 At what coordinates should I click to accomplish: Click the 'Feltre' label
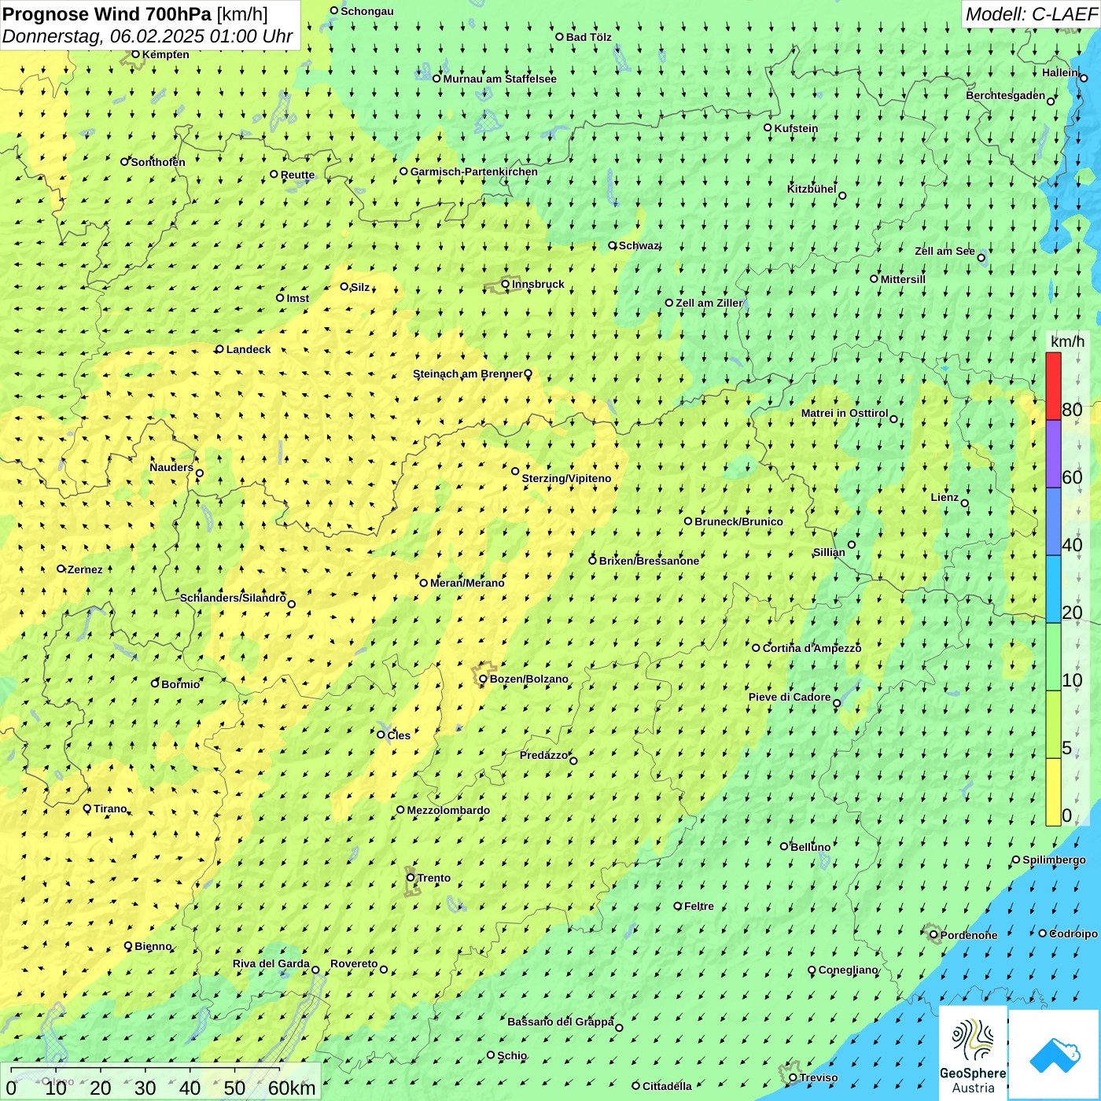pyautogui.click(x=699, y=906)
